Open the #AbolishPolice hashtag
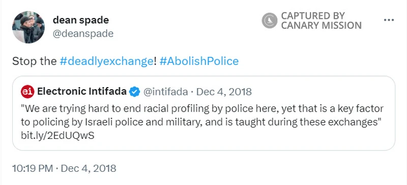This screenshot has width=407, height=185. (x=199, y=61)
